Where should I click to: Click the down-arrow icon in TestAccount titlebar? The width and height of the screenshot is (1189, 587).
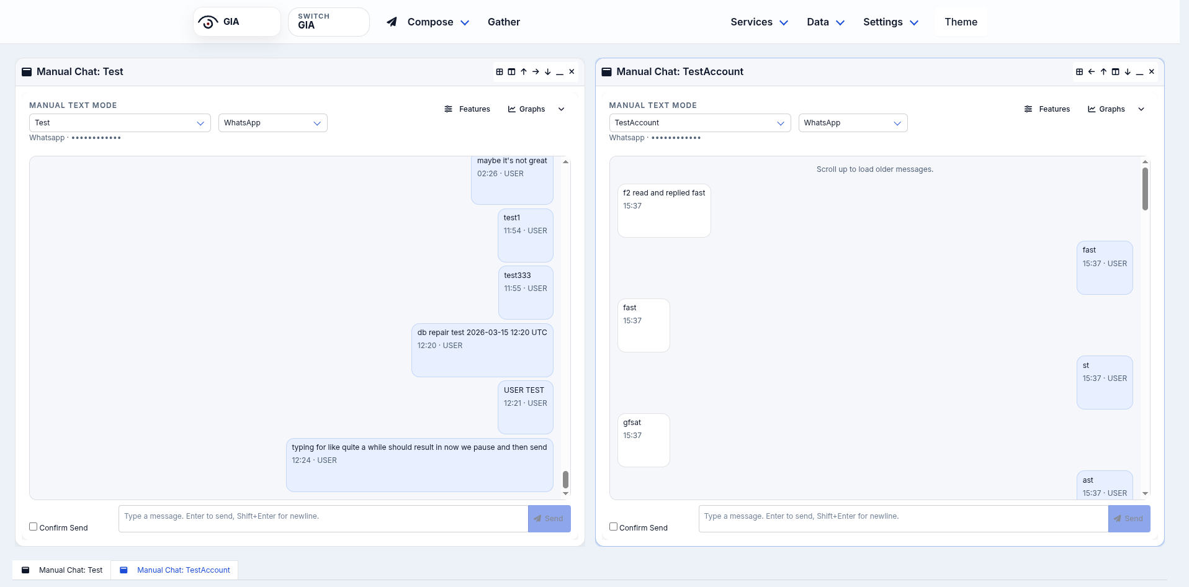pyautogui.click(x=1127, y=72)
